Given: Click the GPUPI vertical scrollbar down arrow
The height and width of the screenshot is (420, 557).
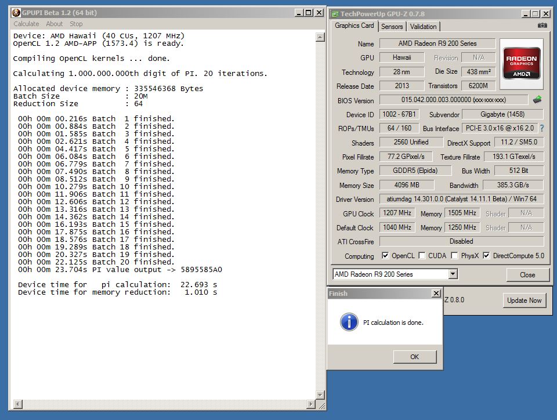Looking at the screenshot, I should [x=320, y=395].
